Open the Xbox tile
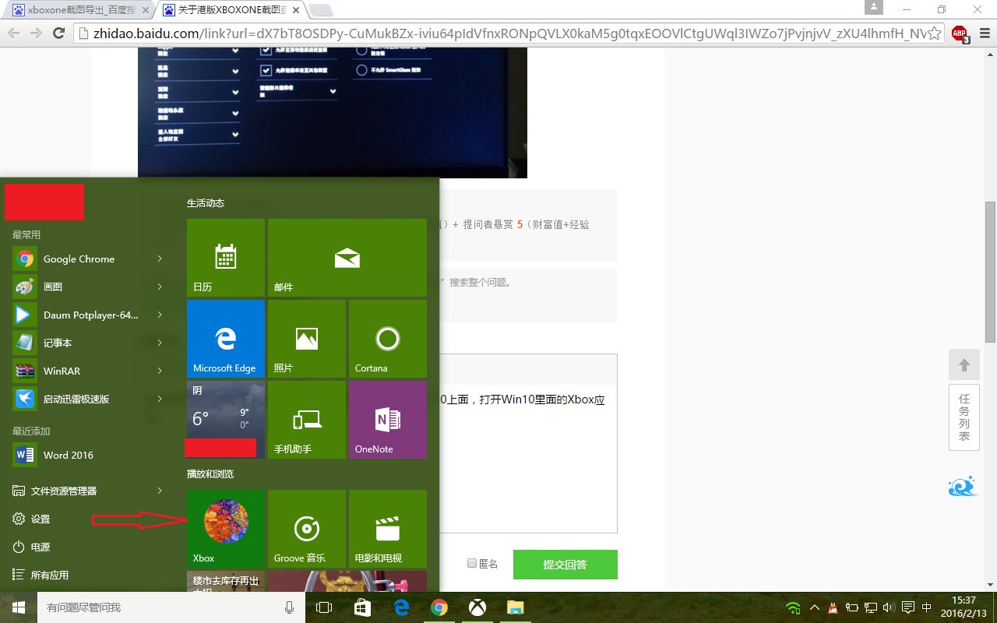This screenshot has height=623, width=997. pos(226,529)
